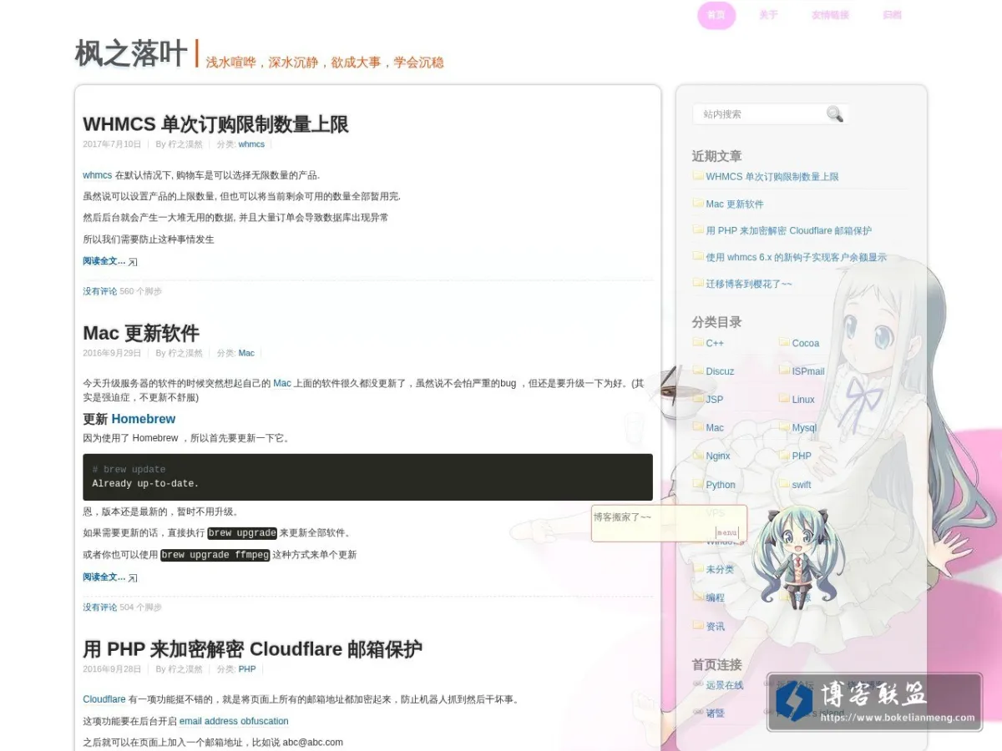Image resolution: width=1002 pixels, height=751 pixels.
Task: Open the site title 枫之落叶
Action: coord(131,53)
